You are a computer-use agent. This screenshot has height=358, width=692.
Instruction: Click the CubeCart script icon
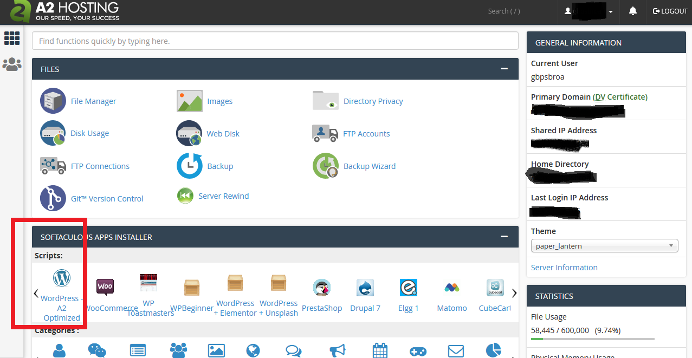click(495, 288)
